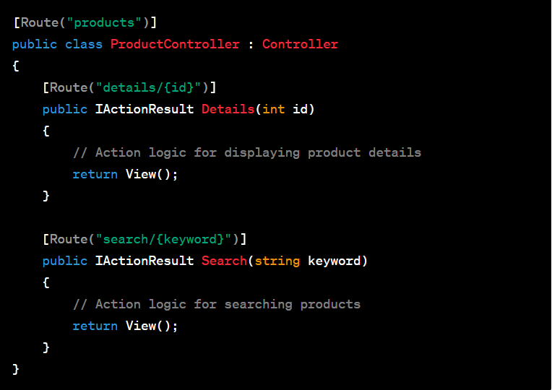Click the Details method name
Image resolution: width=552 pixels, height=390 pixels.
coord(228,109)
